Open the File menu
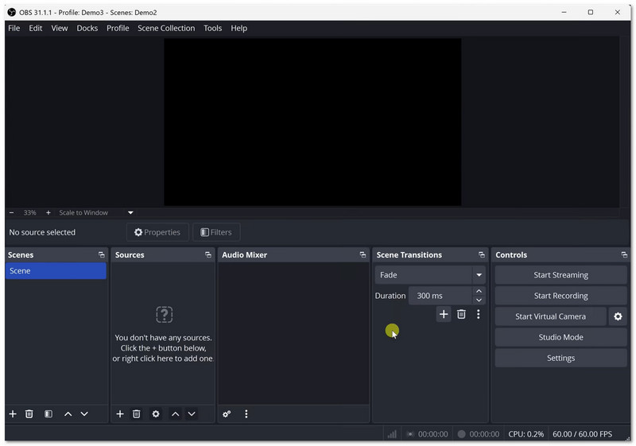The width and height of the screenshot is (636, 446). pyautogui.click(x=14, y=29)
